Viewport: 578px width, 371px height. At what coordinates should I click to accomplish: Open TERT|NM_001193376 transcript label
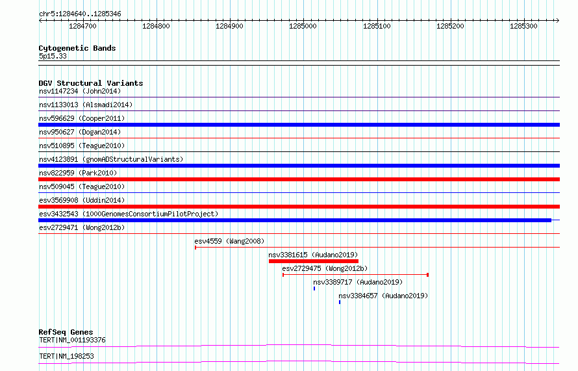click(72, 340)
